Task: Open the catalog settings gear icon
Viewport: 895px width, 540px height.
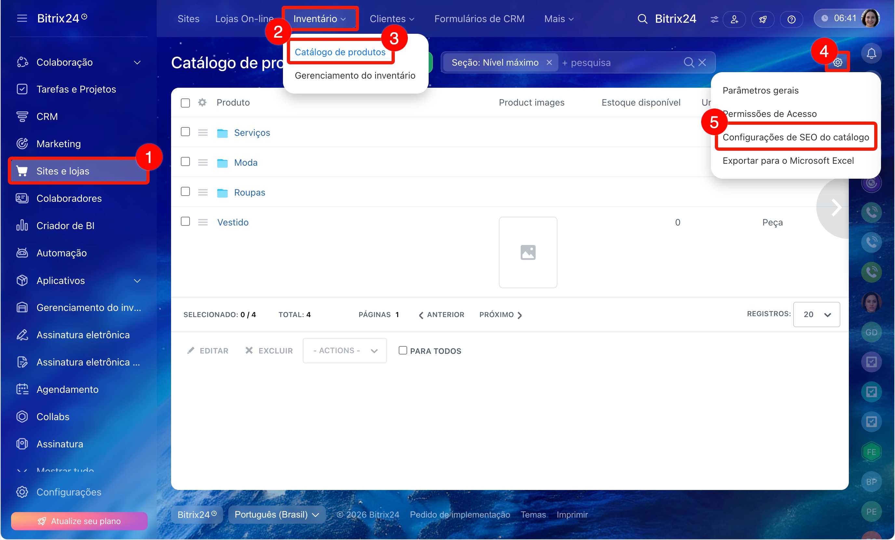Action: click(838, 62)
